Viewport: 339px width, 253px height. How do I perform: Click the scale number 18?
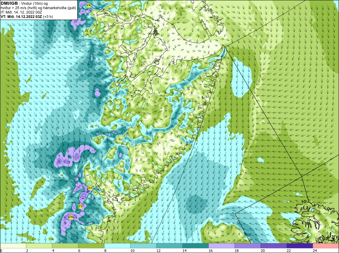point(237,251)
